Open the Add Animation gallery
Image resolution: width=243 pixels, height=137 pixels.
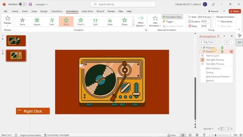pos(155,21)
